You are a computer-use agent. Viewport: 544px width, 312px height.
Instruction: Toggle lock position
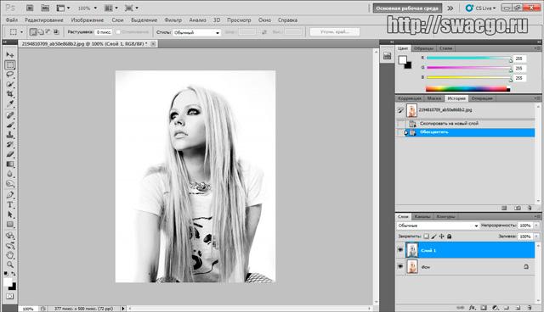coord(441,237)
